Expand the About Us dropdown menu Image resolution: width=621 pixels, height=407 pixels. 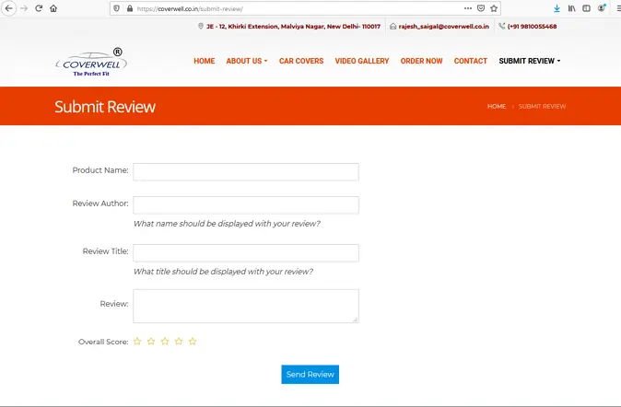246,62
